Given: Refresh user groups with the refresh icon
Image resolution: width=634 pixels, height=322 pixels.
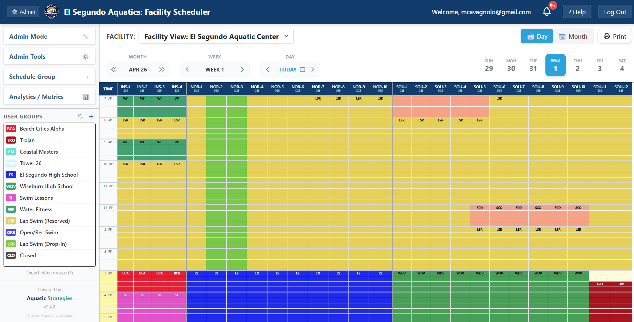Looking at the screenshot, I should click(80, 116).
